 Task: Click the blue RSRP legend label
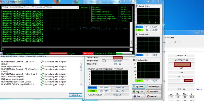(139, 27)
